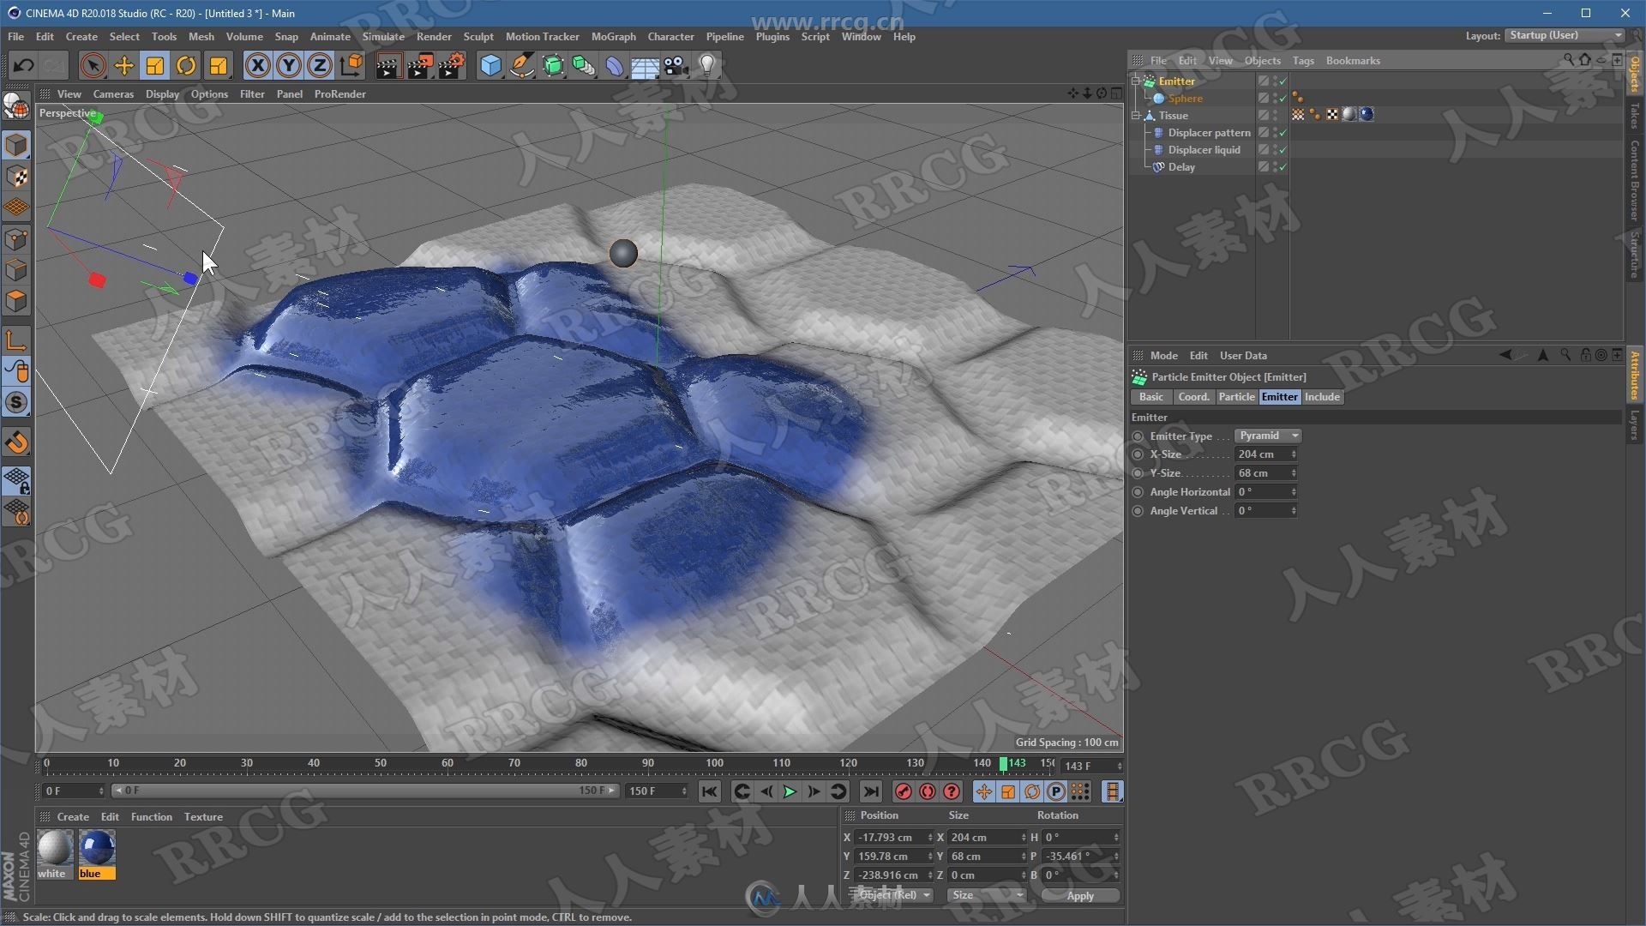This screenshot has width=1646, height=926.
Task: Toggle Y axis lock
Action: point(289,66)
